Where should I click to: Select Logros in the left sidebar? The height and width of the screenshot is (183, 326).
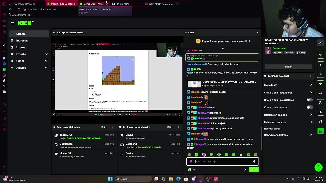(x=29, y=47)
